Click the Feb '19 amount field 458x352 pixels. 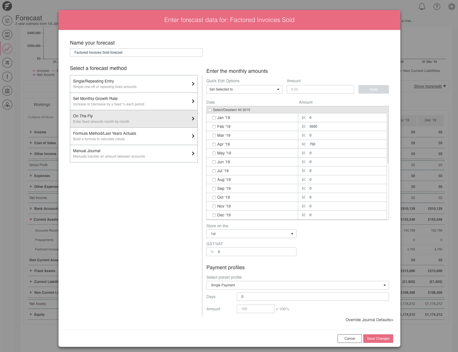tap(342, 126)
